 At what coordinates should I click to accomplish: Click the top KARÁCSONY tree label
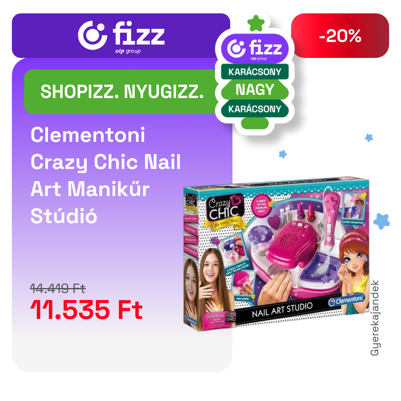(x=255, y=72)
